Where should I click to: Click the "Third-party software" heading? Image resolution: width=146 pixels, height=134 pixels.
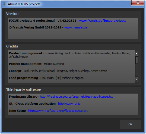24,90
